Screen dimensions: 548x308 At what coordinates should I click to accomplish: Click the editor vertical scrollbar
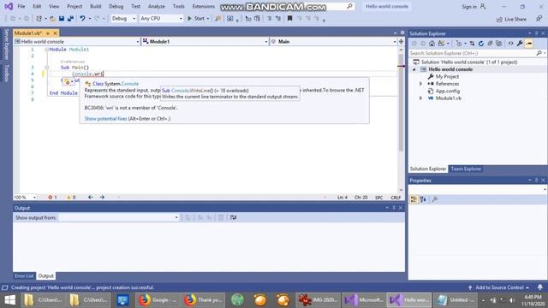[401, 119]
